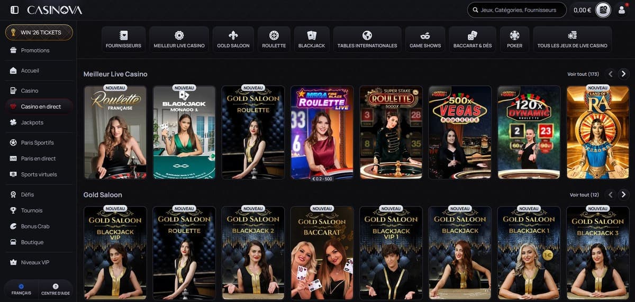635x302 pixels.
Task: Change language via the Français button
Action: (21, 289)
